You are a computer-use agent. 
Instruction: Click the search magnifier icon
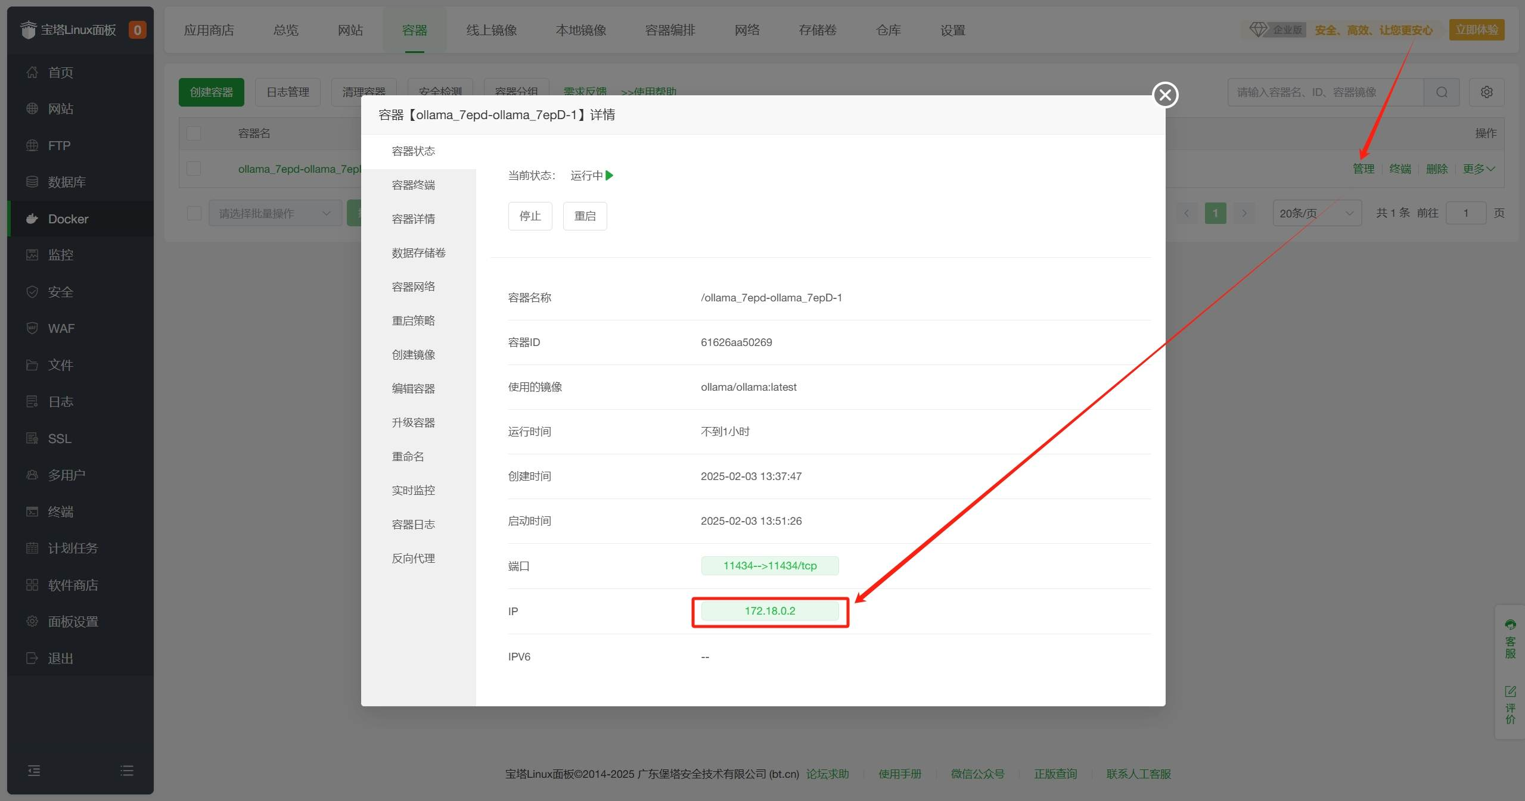click(x=1441, y=92)
